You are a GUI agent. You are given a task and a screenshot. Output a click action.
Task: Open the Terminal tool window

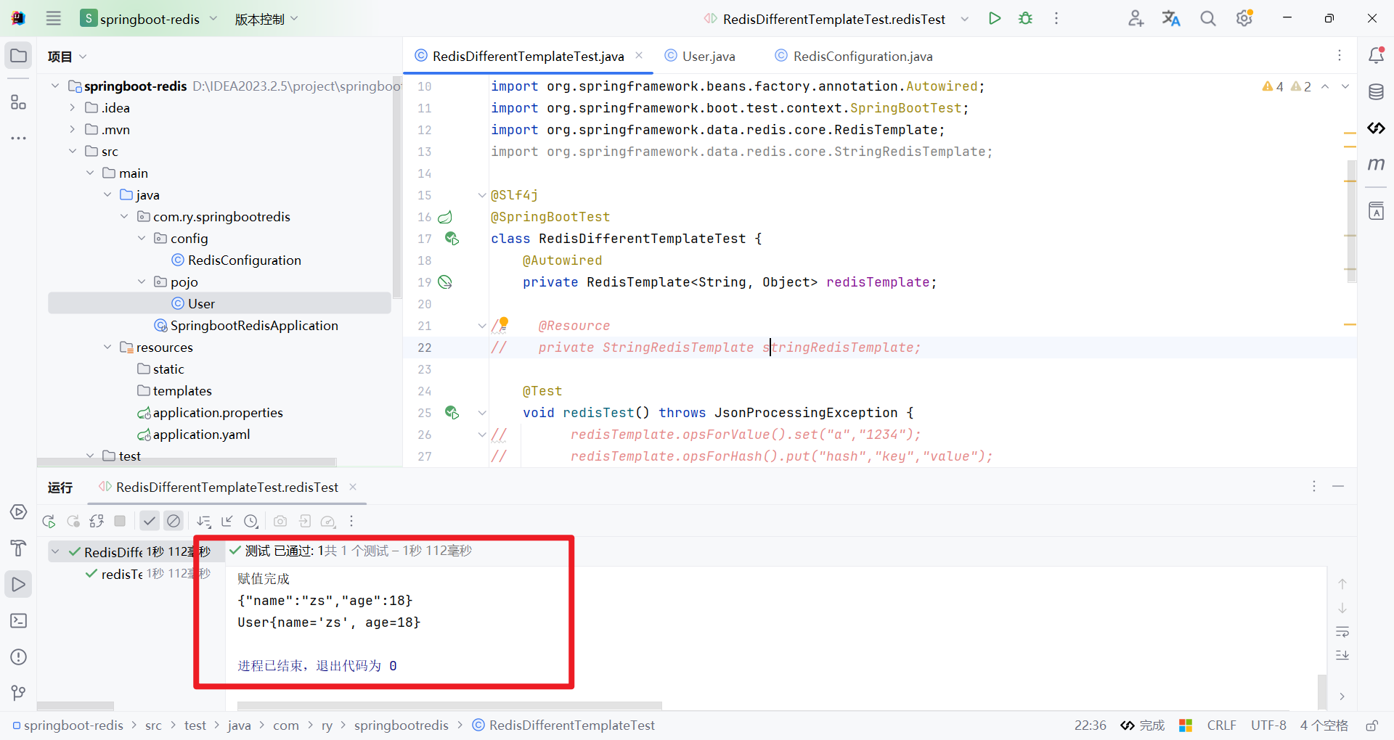click(x=19, y=621)
